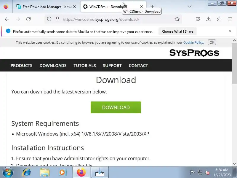Viewport: 237px width, 178px height.
Task: Click the clock showing 6:24 AM
Action: coord(222,170)
